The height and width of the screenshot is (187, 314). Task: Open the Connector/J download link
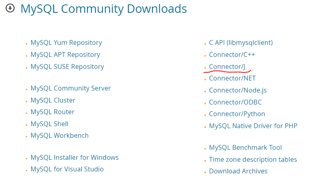click(x=227, y=66)
